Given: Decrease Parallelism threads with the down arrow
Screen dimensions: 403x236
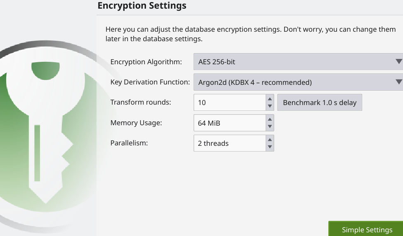Looking at the screenshot, I should tap(270, 147).
